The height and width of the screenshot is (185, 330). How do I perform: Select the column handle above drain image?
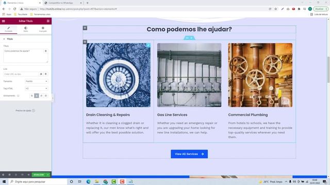click(85, 42)
